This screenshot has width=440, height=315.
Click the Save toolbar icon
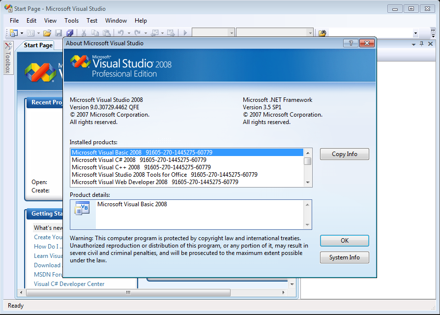pos(59,33)
